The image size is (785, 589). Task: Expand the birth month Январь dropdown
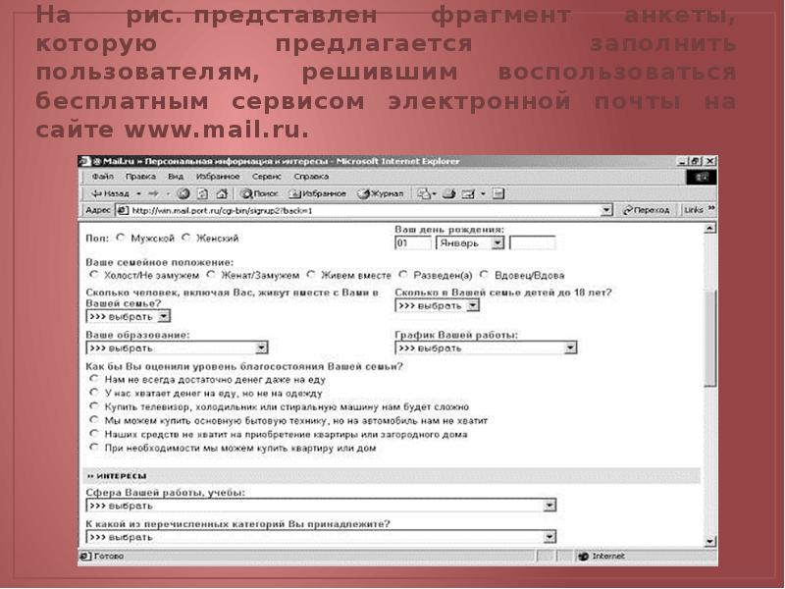497,242
